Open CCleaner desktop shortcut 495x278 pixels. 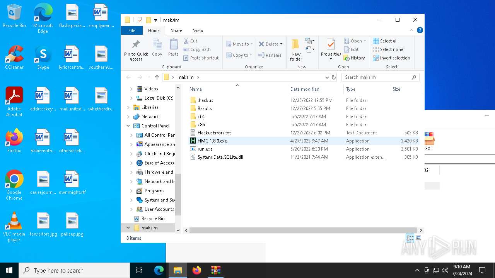(x=14, y=58)
